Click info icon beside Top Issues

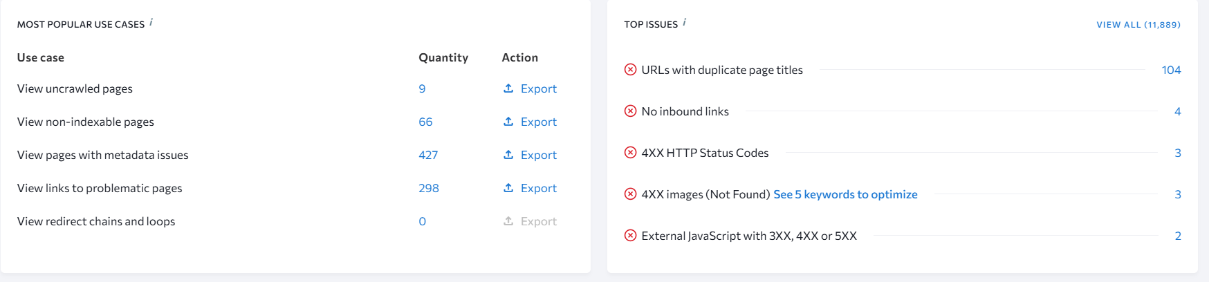tap(685, 23)
